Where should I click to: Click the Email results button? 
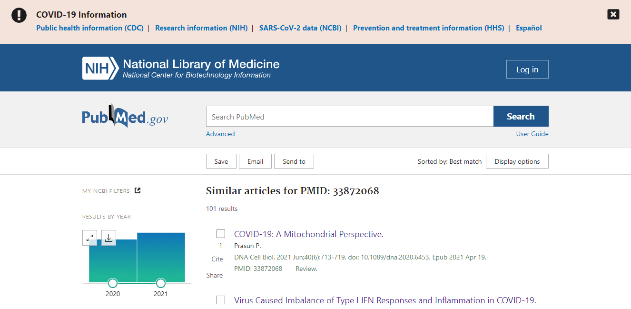[x=255, y=161]
